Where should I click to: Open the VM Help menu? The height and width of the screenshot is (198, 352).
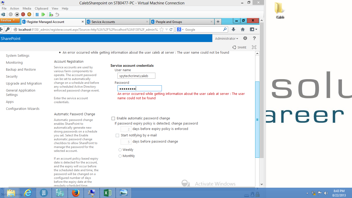[x=65, y=9]
